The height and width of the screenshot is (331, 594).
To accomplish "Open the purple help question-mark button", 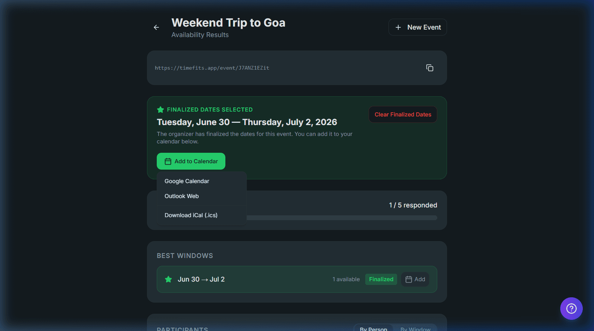I will [x=571, y=309].
